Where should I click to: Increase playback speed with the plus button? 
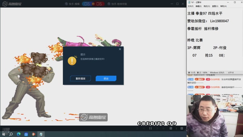tap(182, 128)
